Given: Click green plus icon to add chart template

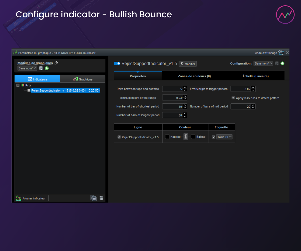Looking at the screenshot, I should tap(47, 68).
